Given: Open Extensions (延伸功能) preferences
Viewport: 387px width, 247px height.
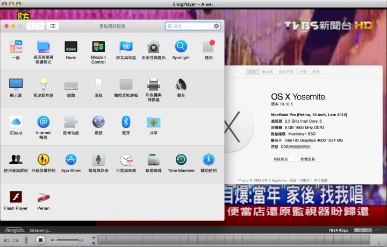Looking at the screenshot, I should (71, 125).
